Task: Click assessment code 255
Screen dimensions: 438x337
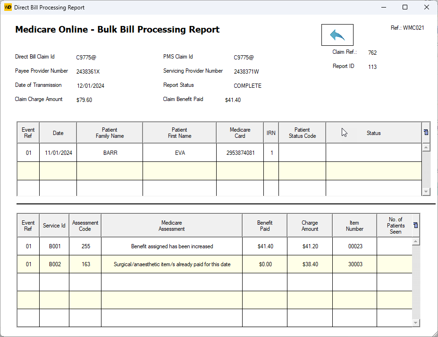Action: tap(85, 246)
